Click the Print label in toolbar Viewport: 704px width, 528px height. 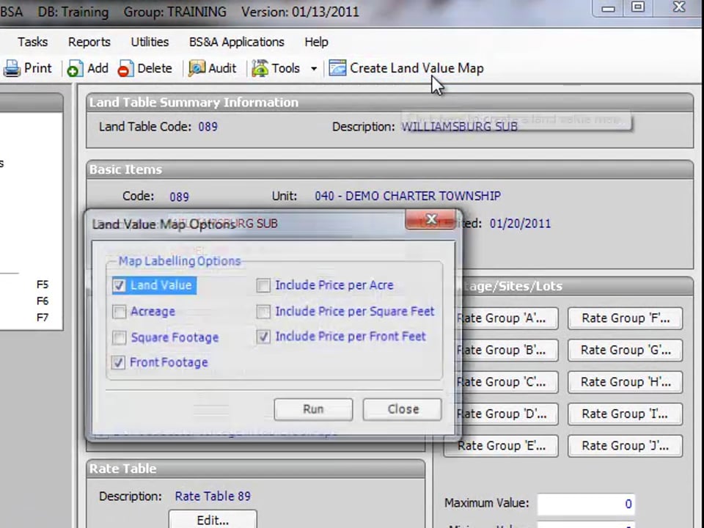point(38,68)
